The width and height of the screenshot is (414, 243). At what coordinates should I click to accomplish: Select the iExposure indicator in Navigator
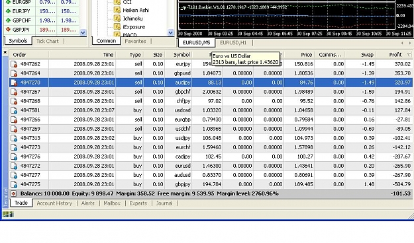[x=134, y=27]
